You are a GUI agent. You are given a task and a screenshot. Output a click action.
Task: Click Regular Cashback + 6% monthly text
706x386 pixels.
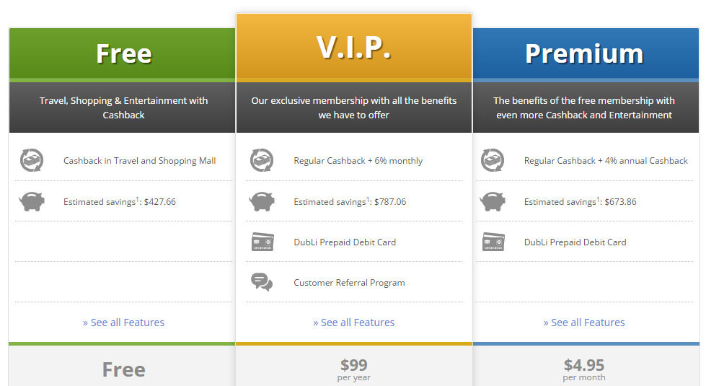358,161
